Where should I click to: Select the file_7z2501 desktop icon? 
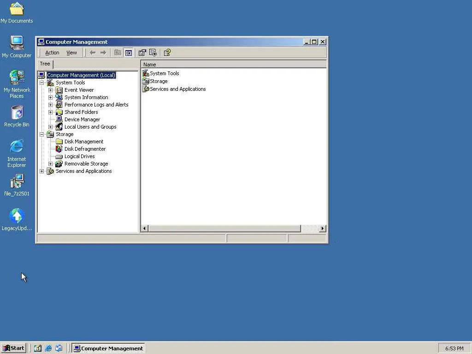click(x=17, y=181)
